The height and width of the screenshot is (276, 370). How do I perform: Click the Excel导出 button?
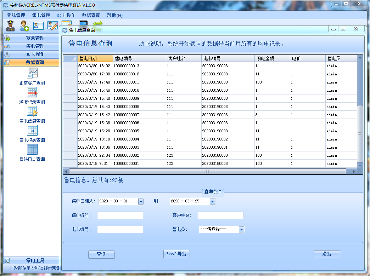[176, 254]
